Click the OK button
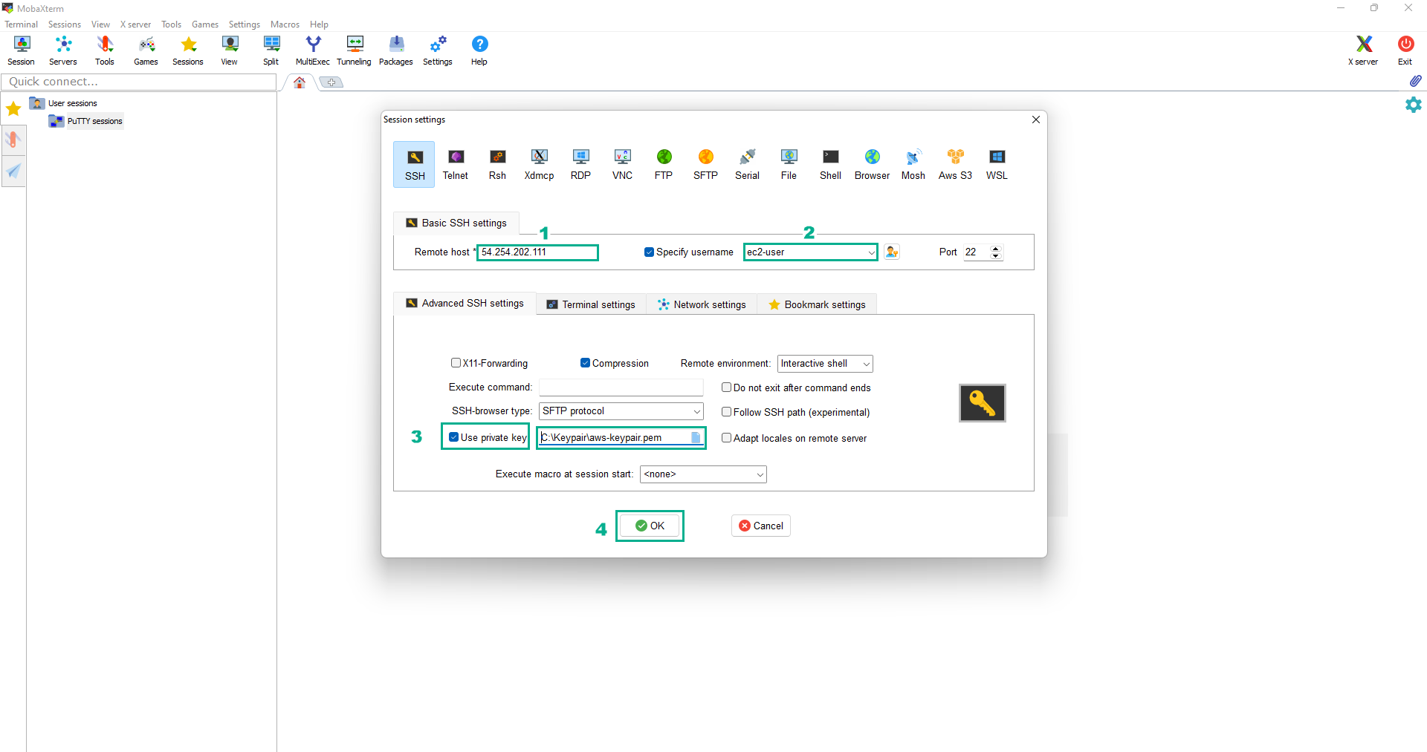Screen dimensions: 1427x752 (650, 526)
